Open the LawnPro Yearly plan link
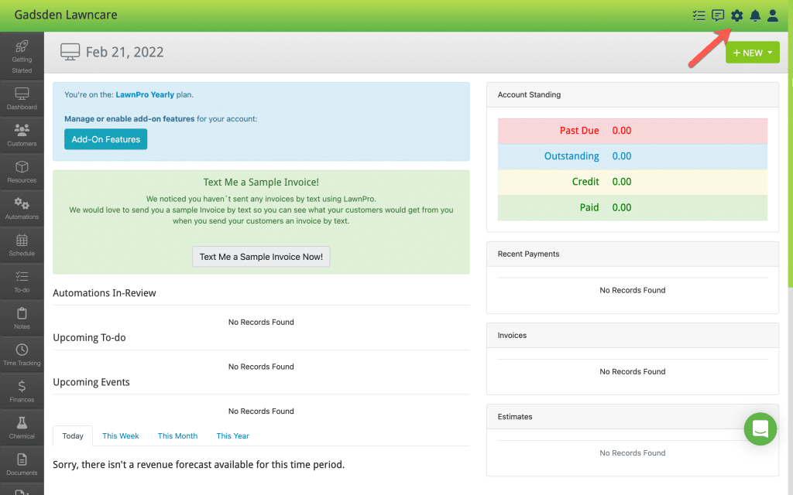 [145, 94]
